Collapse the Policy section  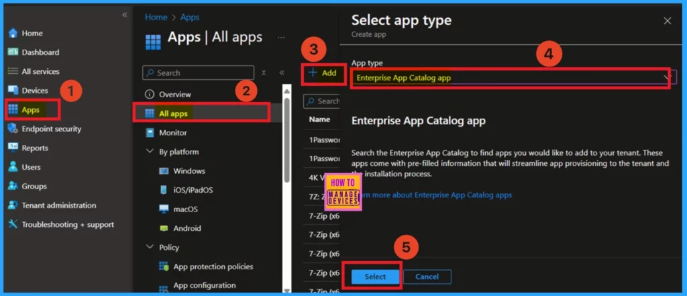tap(150, 247)
